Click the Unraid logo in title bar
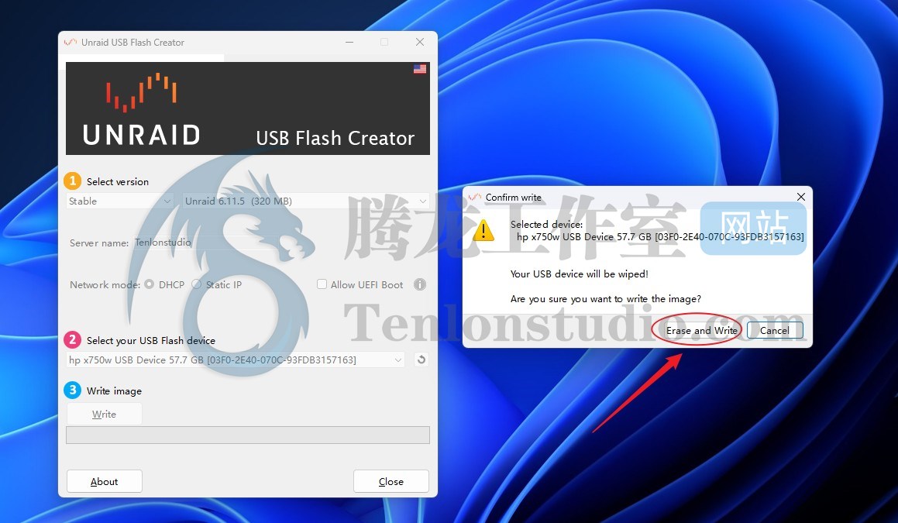 (71, 43)
